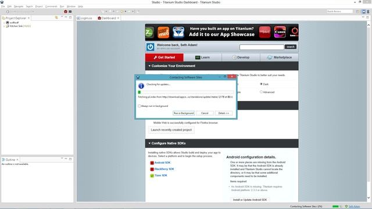Click the dashboard search input field

tap(262, 47)
